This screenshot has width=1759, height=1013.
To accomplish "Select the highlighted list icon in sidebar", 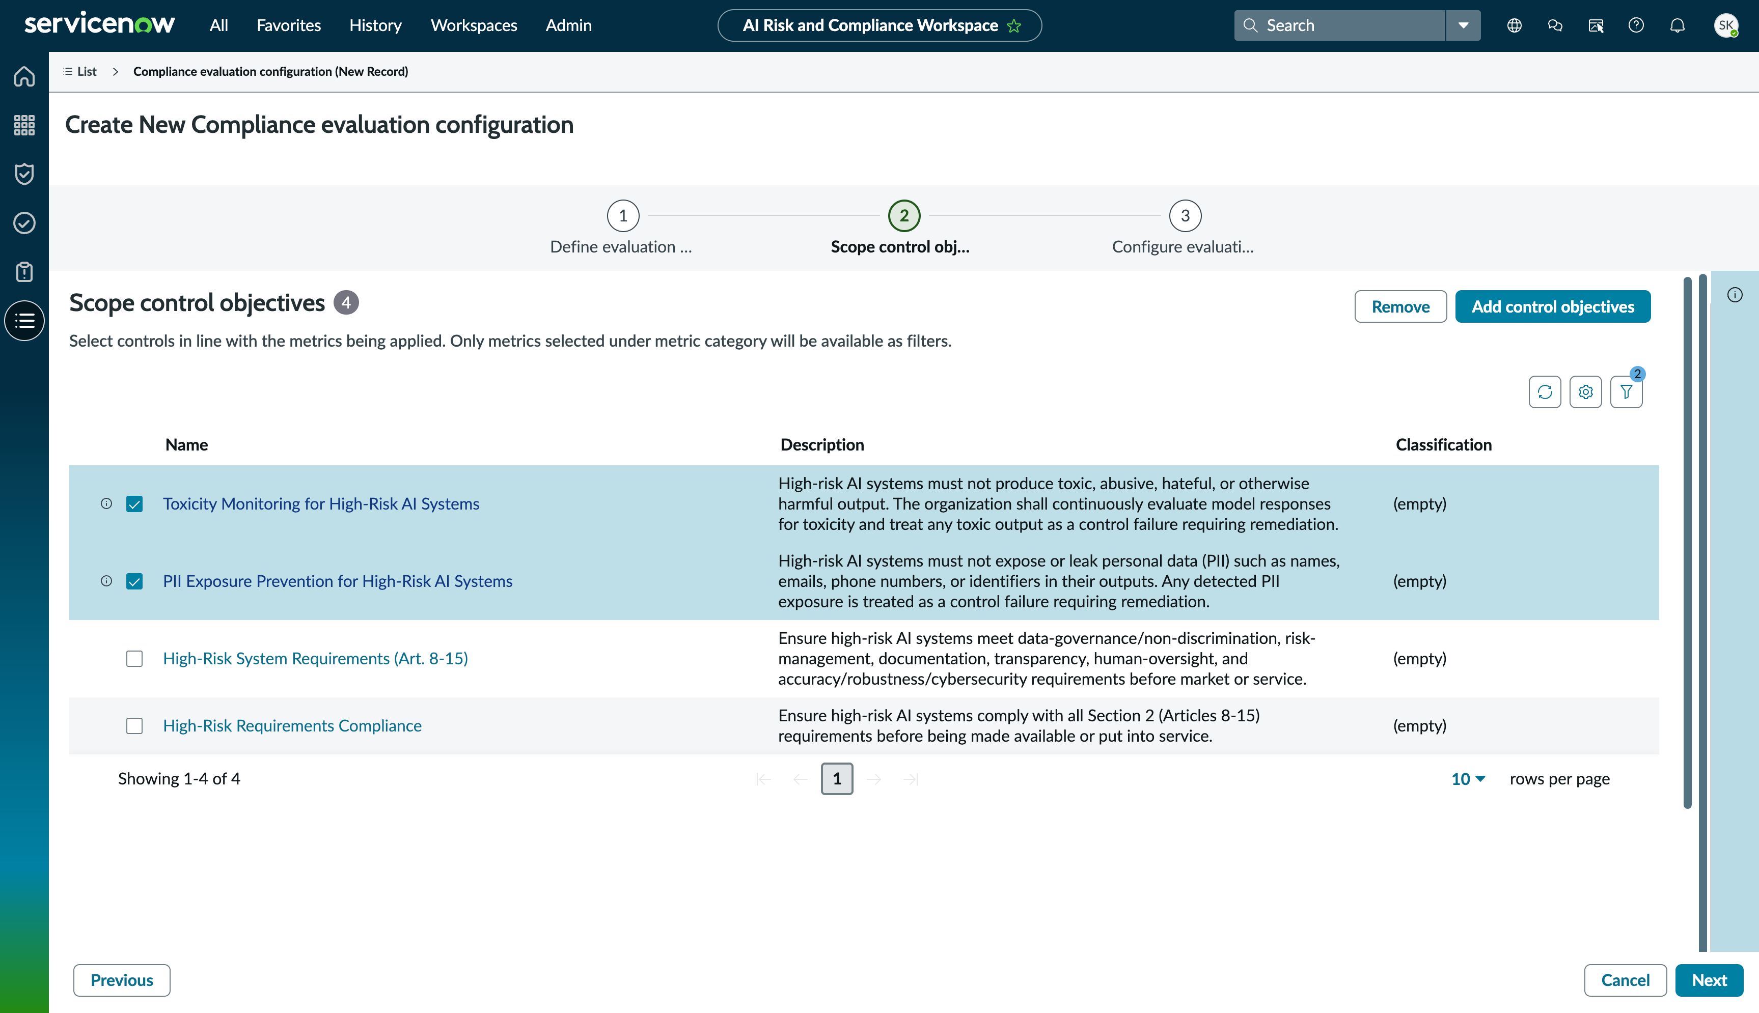I will 24,321.
